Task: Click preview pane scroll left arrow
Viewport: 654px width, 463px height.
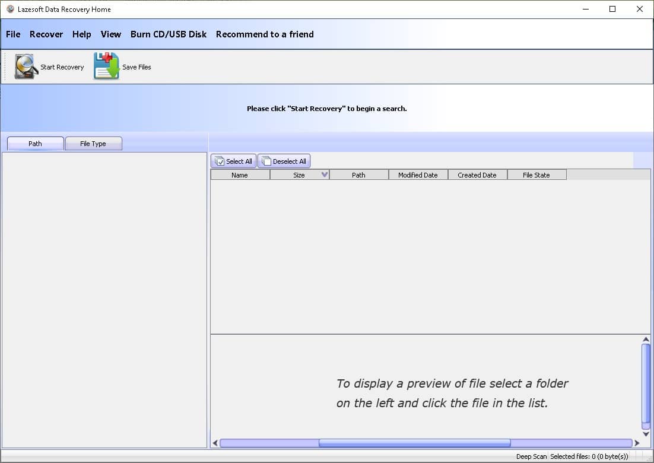Action: click(x=215, y=443)
